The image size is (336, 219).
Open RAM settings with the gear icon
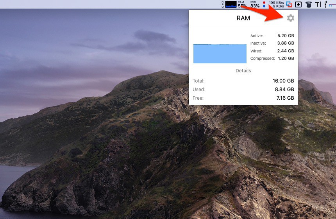coord(291,18)
